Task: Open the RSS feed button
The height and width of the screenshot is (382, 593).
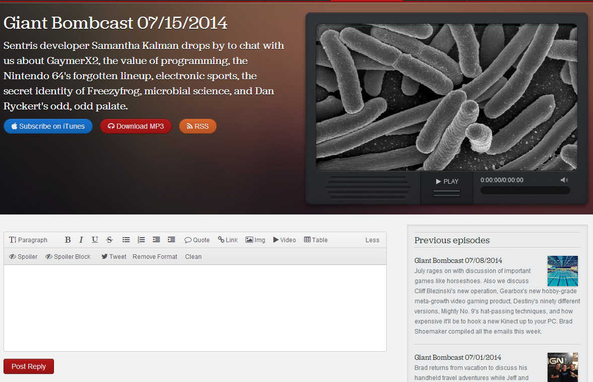Action: tap(198, 126)
